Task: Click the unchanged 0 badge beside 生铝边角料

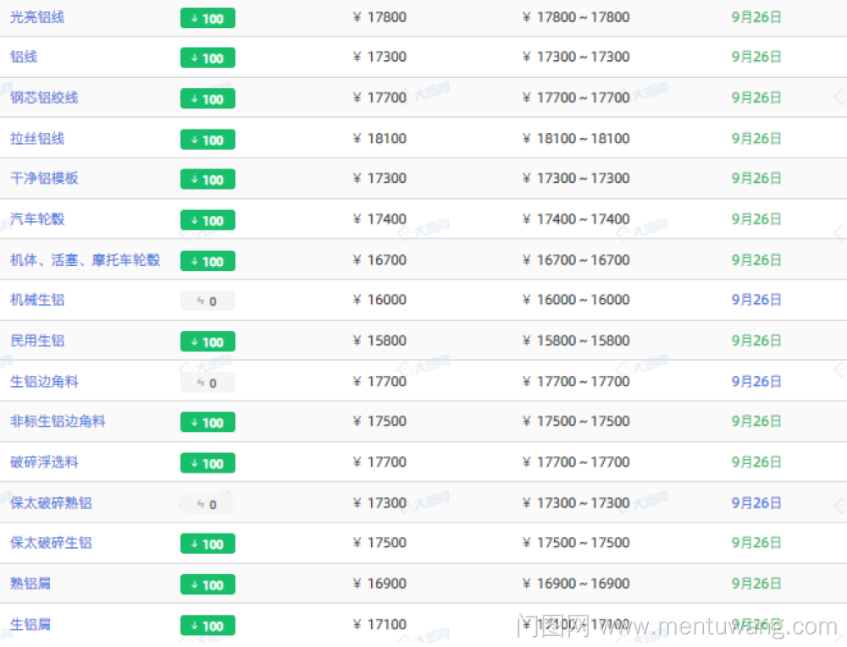Action: tap(208, 383)
